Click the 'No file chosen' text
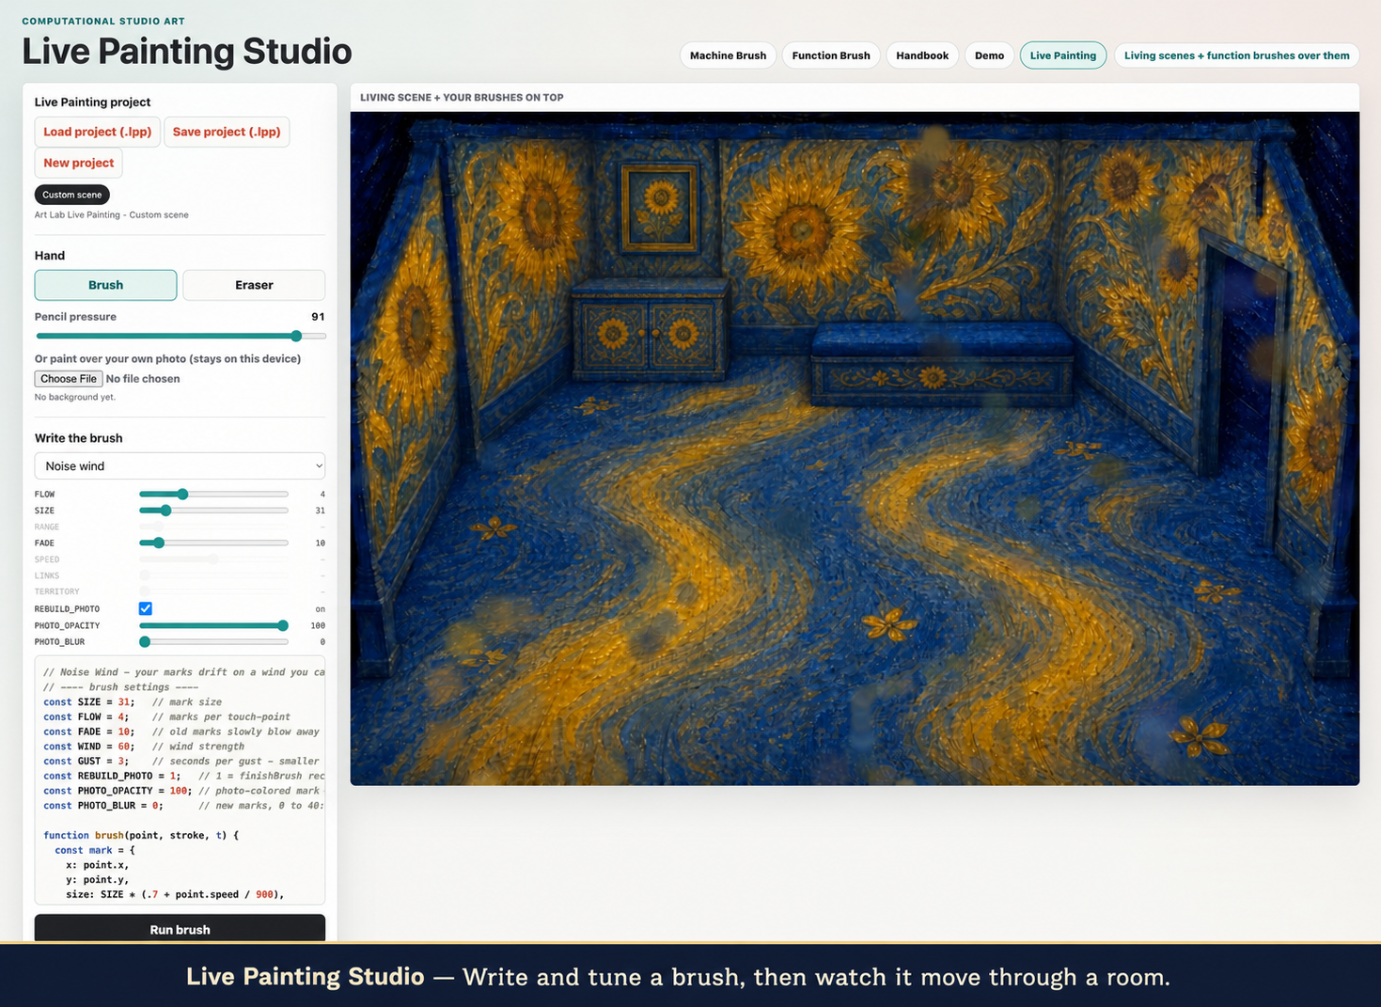 click(x=143, y=379)
